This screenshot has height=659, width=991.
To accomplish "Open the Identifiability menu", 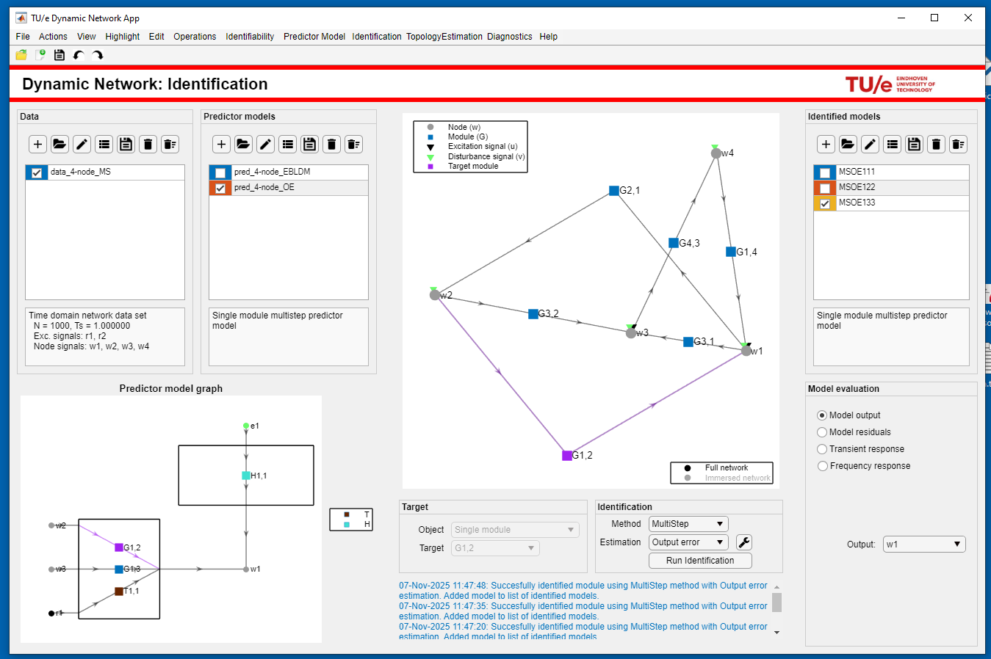I will click(250, 37).
